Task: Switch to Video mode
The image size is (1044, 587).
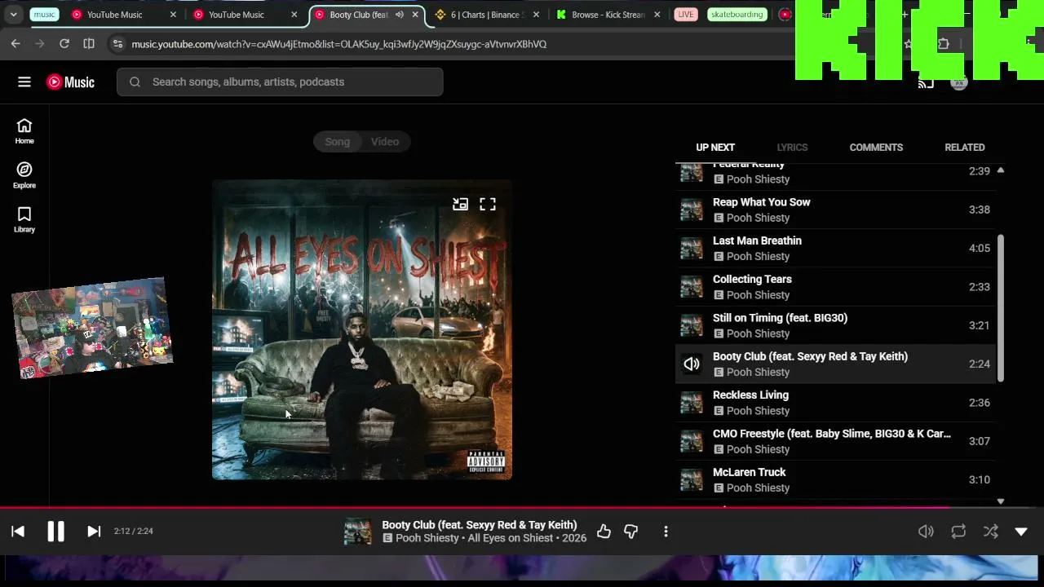Action: pos(385,142)
